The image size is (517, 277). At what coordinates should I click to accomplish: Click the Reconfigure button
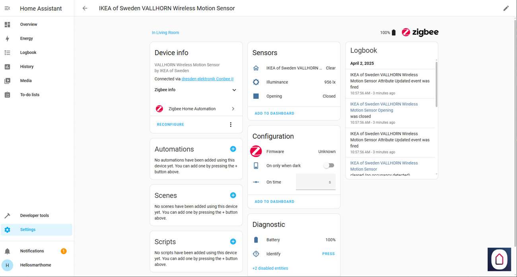pos(170,125)
